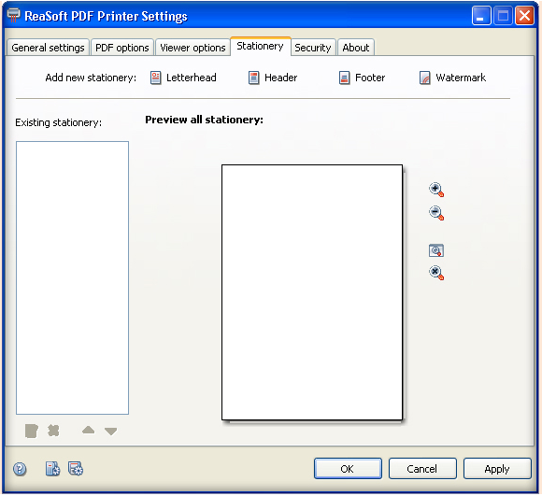This screenshot has width=542, height=496.
Task: Open the Security tab
Action: [313, 48]
